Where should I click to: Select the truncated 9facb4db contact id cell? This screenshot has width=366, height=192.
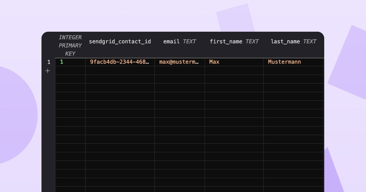120,62
